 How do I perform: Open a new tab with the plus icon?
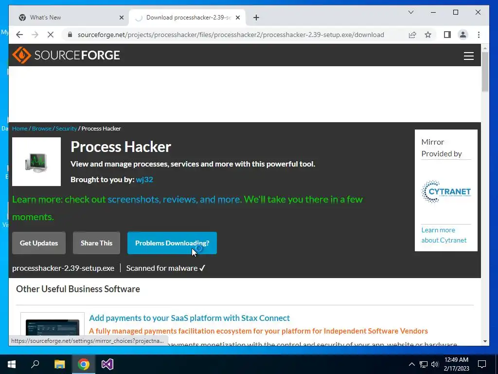point(256,18)
